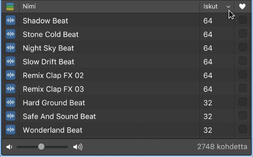The height and width of the screenshot is (157, 253).
Task: Click the low volume speaker icon
Action: point(9,147)
